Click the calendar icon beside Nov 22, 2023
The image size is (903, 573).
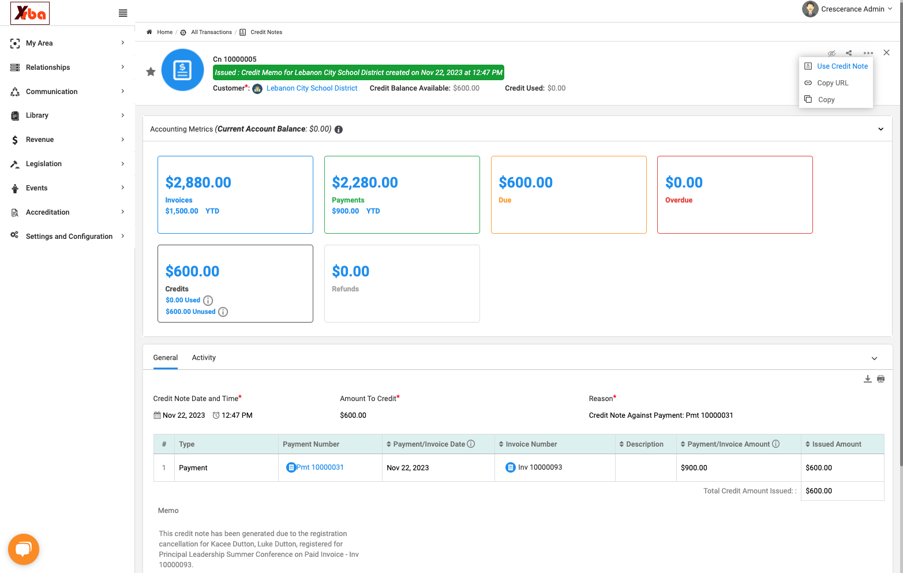(157, 415)
